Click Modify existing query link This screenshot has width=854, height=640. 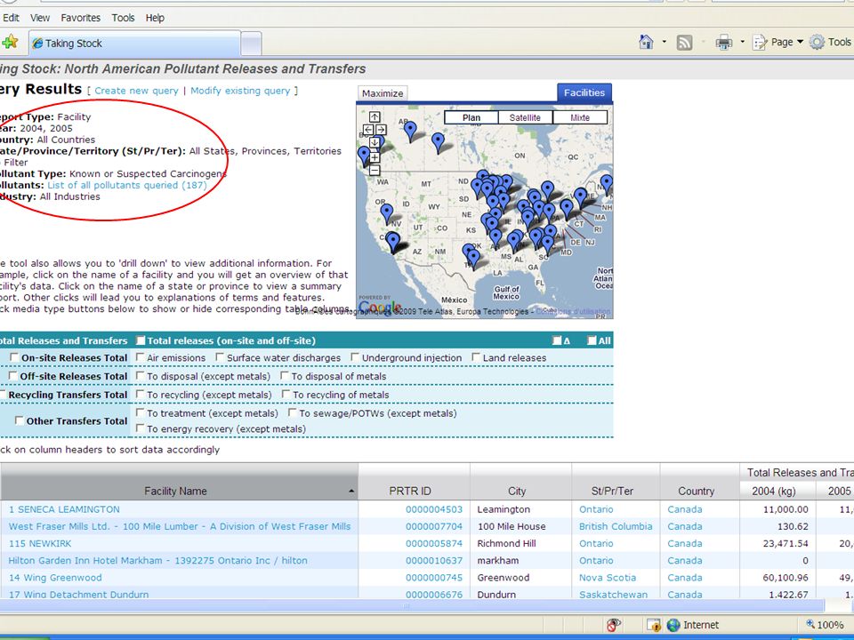click(x=240, y=91)
